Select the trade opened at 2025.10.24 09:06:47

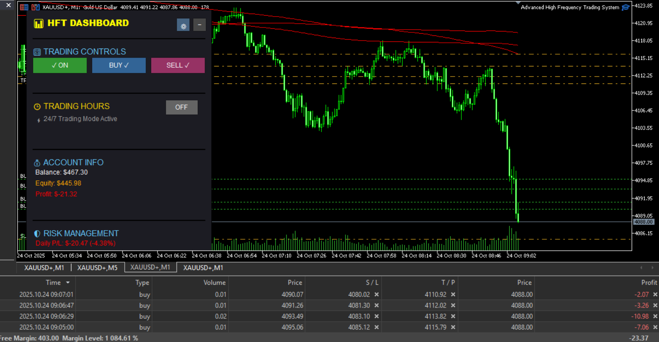(329, 306)
